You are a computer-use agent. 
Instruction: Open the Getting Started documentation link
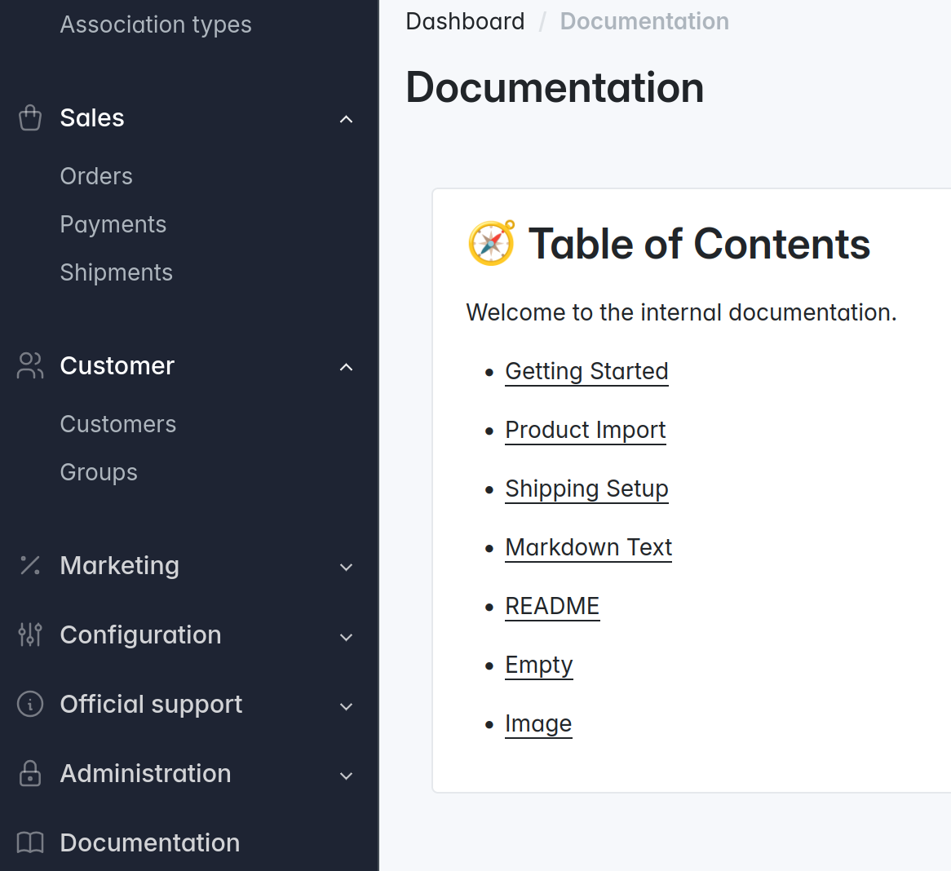point(586,371)
